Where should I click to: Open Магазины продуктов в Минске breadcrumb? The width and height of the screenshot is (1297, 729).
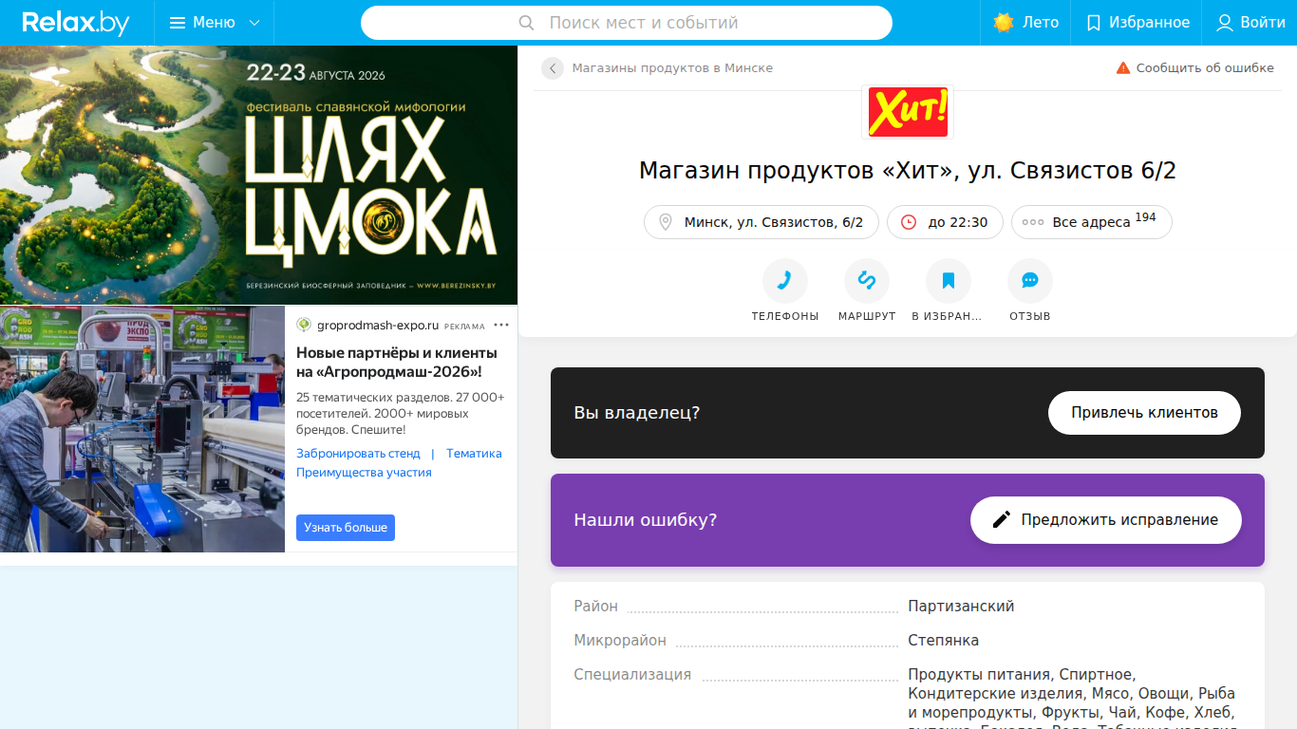coord(672,68)
